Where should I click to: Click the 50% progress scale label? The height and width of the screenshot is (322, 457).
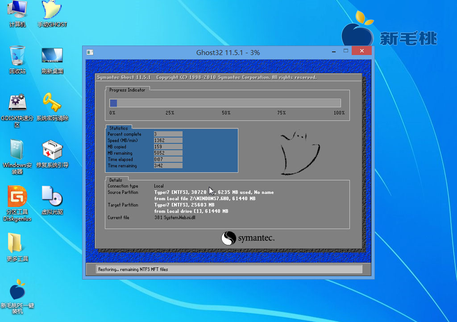(226, 113)
